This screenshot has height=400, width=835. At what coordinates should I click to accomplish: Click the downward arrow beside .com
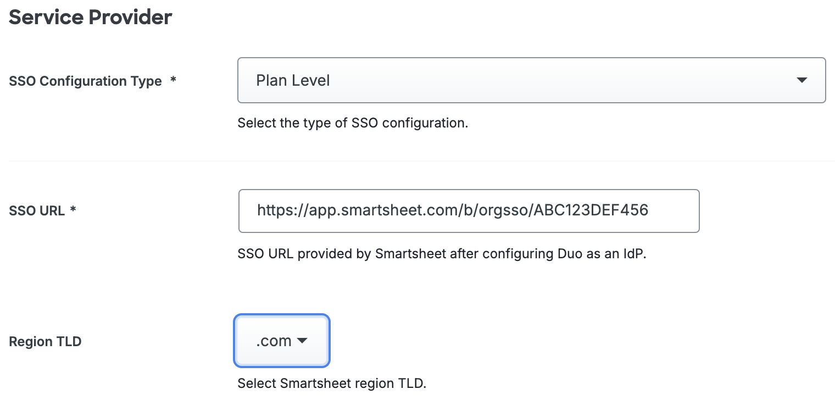coord(302,341)
